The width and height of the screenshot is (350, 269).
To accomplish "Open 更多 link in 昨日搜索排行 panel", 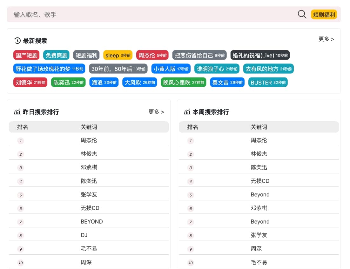I will (x=156, y=112).
